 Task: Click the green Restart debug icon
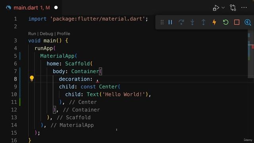(x=225, y=22)
